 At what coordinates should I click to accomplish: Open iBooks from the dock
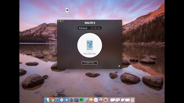coord(91,100)
